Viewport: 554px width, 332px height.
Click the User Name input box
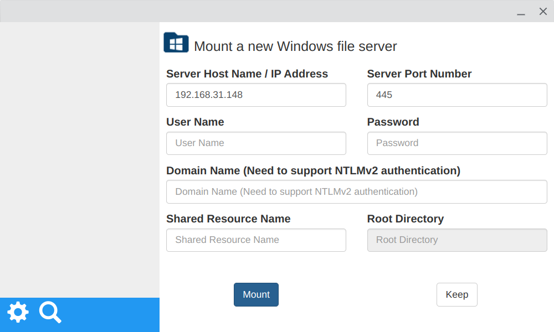click(256, 143)
